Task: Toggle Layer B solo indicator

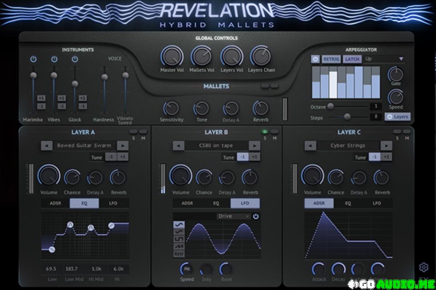Action: pyautogui.click(x=265, y=132)
